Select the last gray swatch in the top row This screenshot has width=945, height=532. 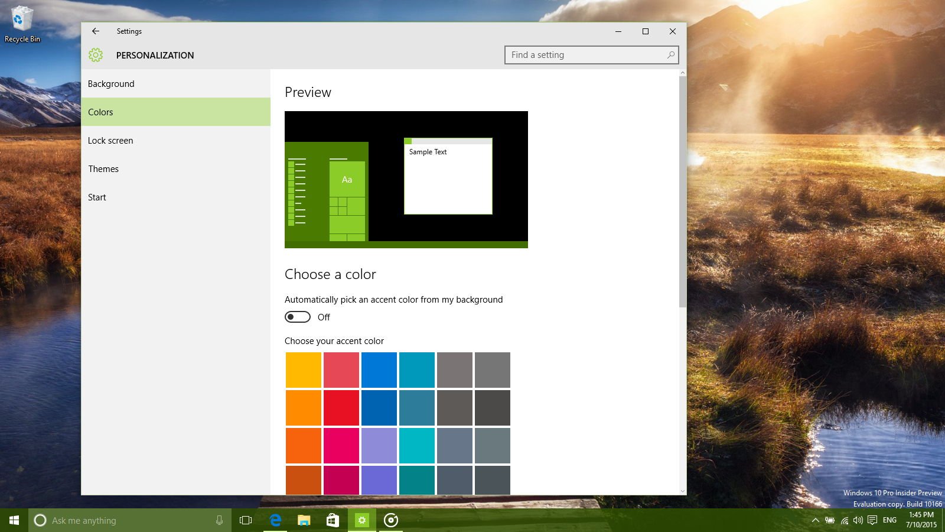click(x=493, y=370)
